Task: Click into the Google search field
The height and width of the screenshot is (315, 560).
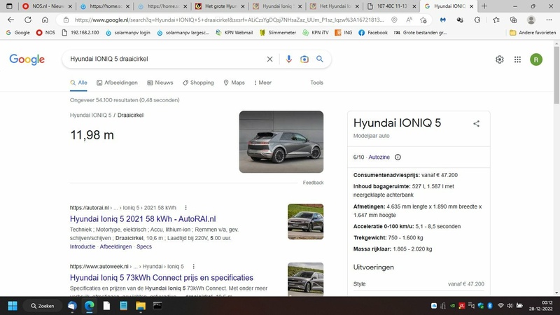Action: click(x=164, y=59)
